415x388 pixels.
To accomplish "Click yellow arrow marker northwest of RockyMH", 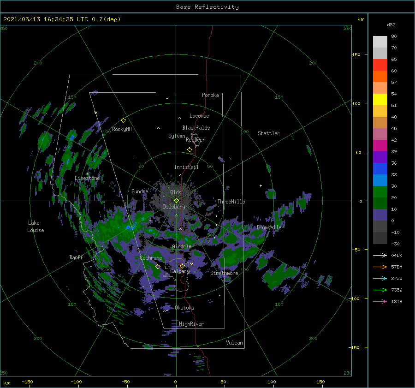I will [96, 113].
